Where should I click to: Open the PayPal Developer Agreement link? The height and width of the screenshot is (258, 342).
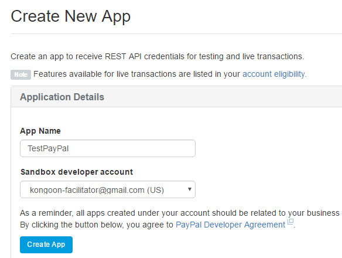pyautogui.click(x=230, y=225)
